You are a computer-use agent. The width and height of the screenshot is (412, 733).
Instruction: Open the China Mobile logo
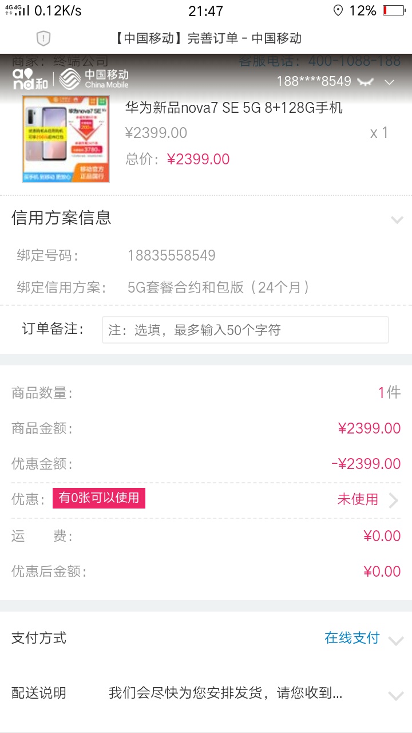pyautogui.click(x=94, y=80)
